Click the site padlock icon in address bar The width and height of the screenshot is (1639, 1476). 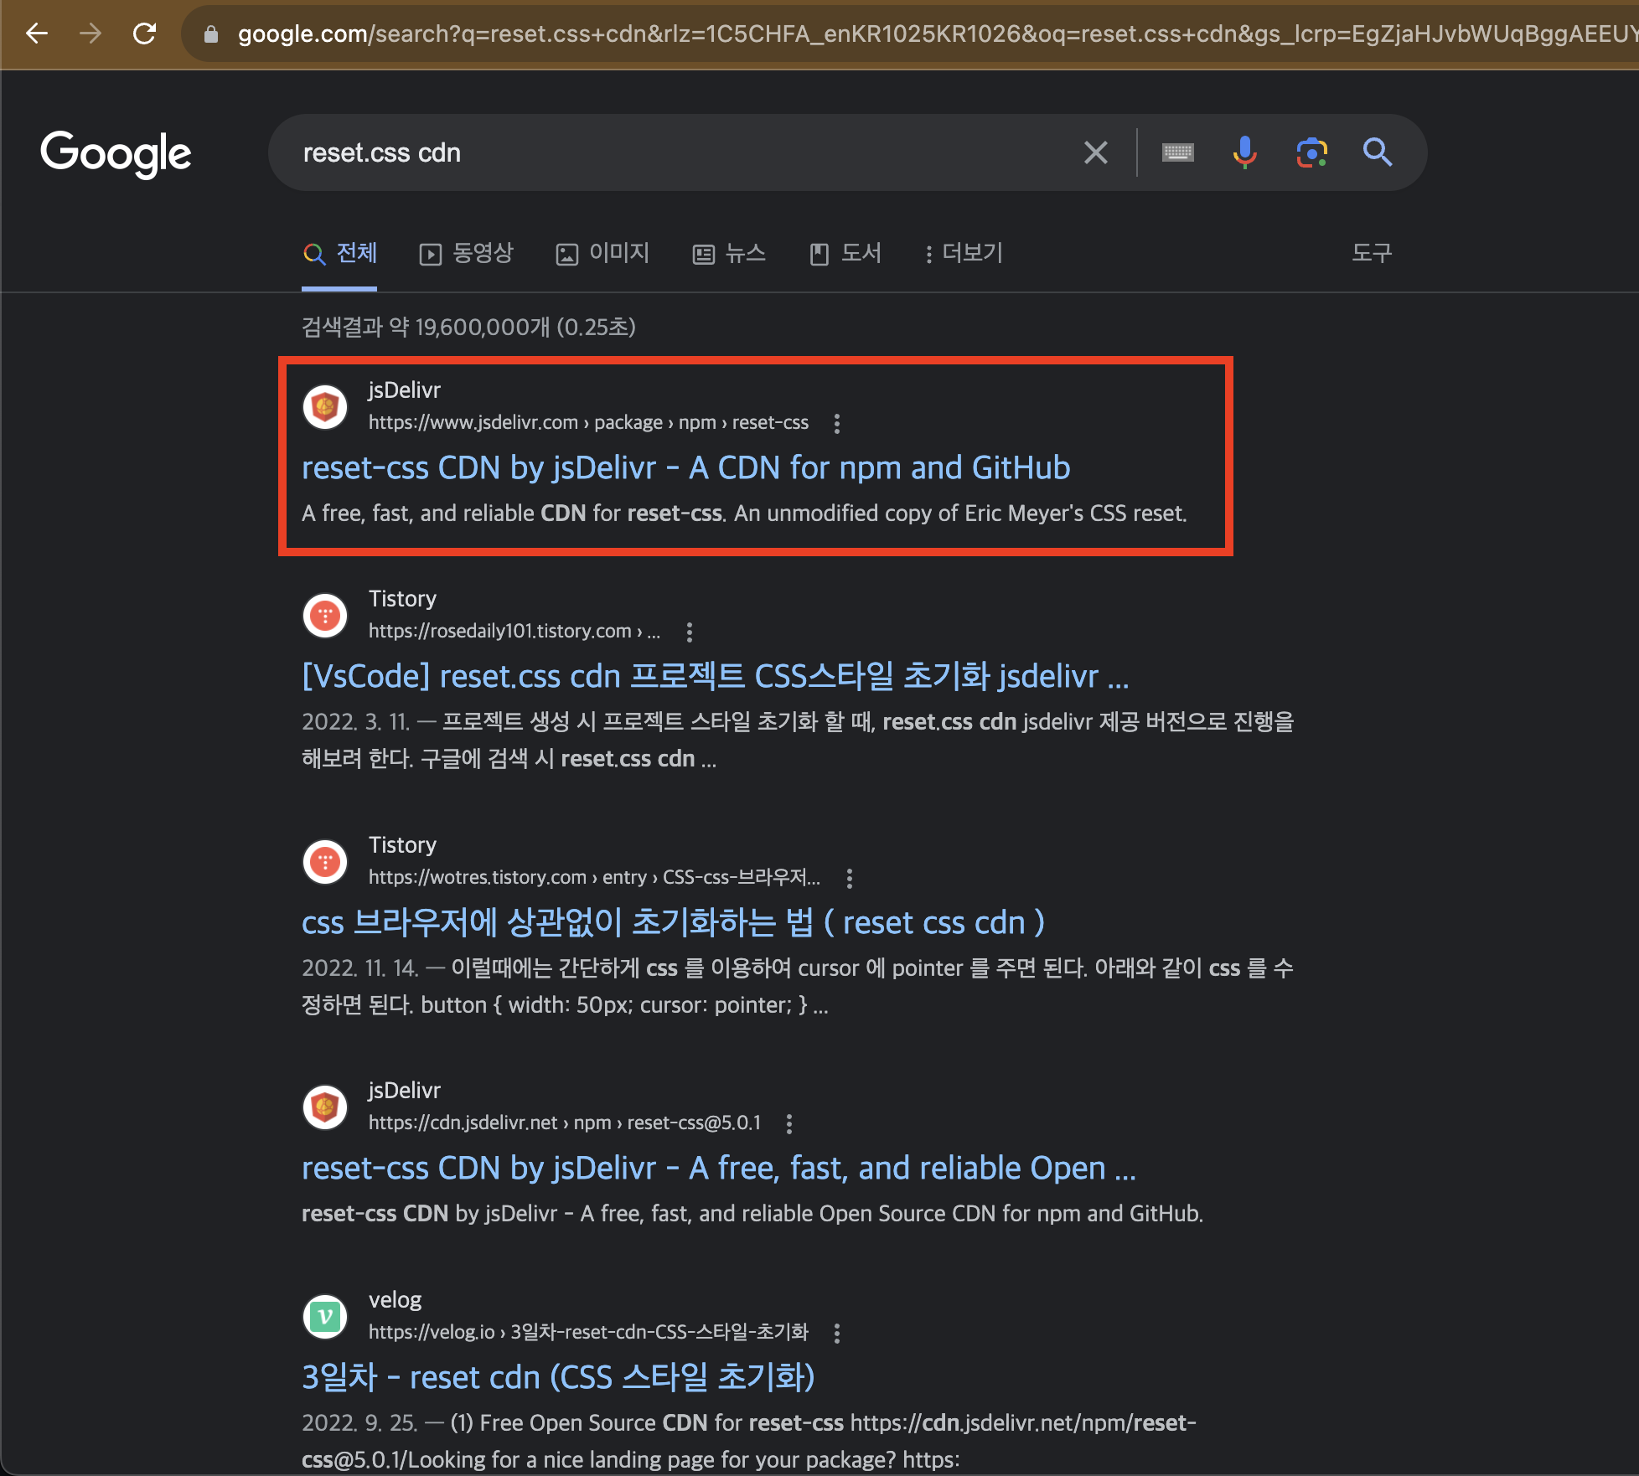click(x=211, y=34)
